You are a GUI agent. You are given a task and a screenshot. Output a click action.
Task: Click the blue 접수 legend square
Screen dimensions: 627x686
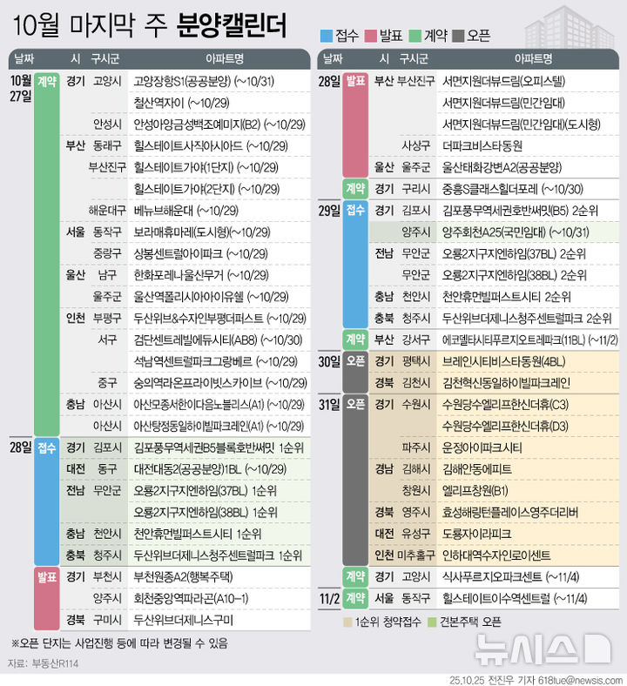coord(326,36)
